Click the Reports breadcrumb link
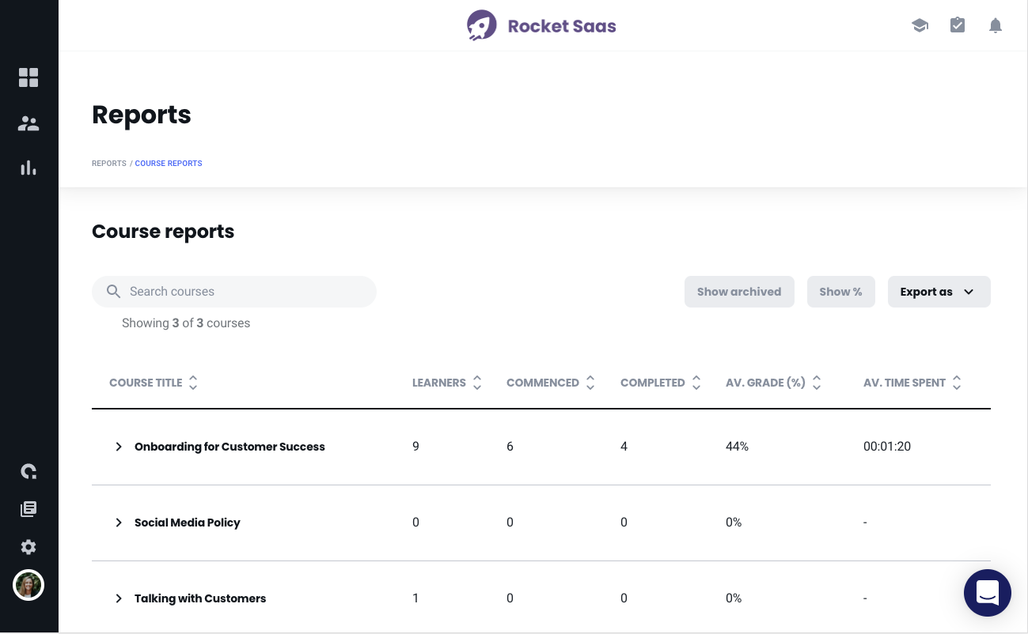 pos(109,164)
